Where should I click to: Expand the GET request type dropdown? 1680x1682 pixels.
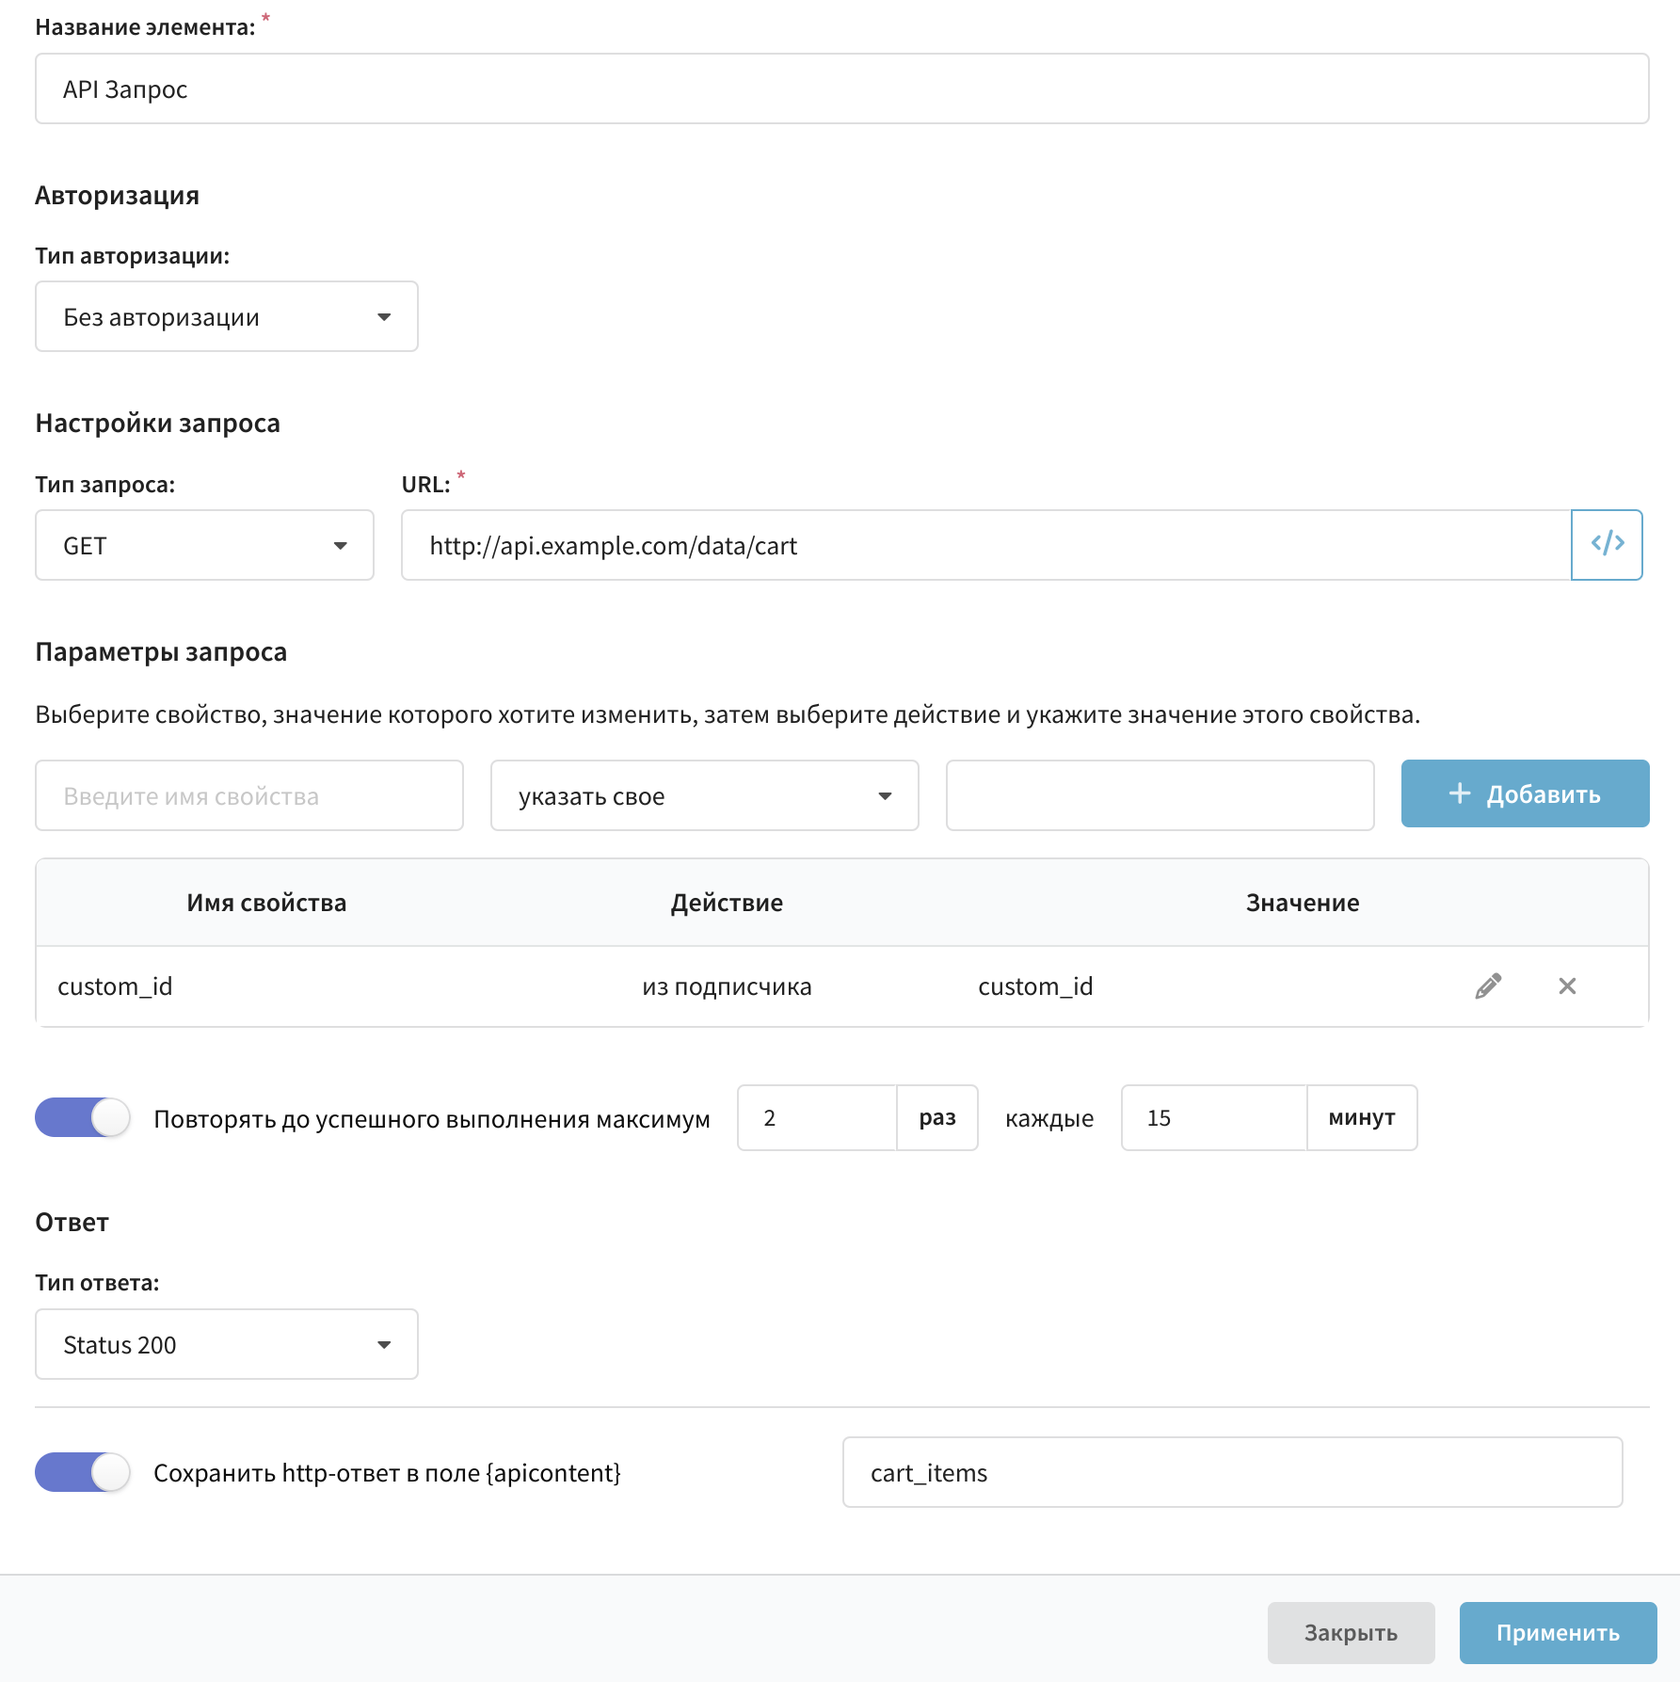click(x=204, y=545)
